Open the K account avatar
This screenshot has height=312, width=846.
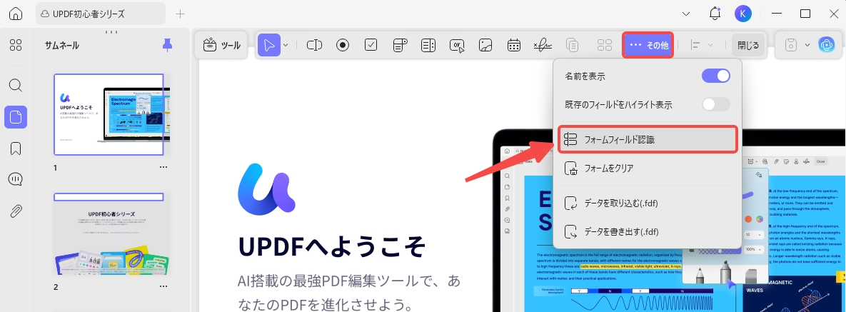click(743, 14)
